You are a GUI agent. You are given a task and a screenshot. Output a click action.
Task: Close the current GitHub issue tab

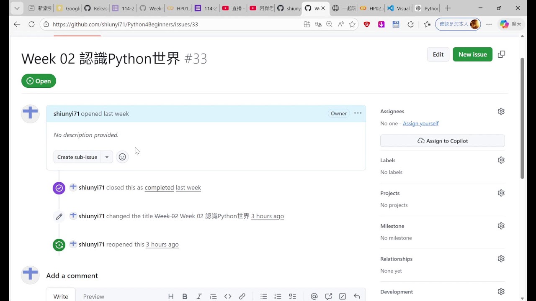(323, 8)
